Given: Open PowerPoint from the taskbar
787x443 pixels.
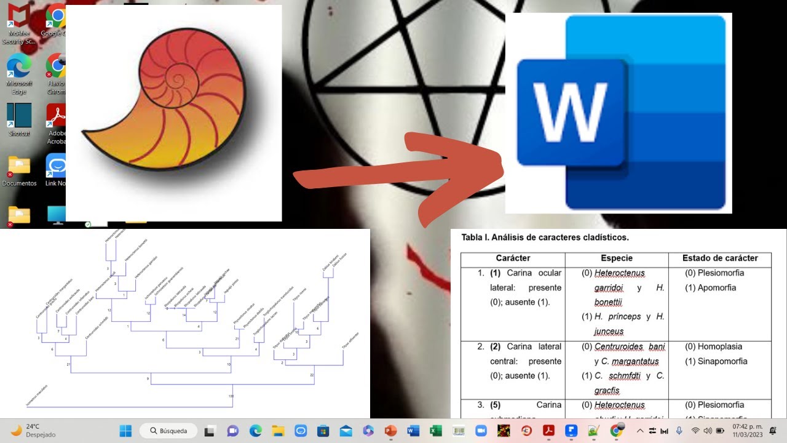Looking at the screenshot, I should point(390,431).
